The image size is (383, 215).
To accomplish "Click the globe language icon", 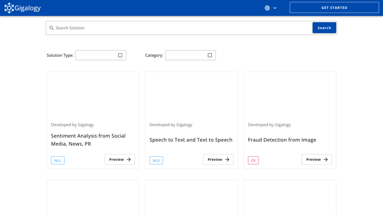I will point(267,8).
